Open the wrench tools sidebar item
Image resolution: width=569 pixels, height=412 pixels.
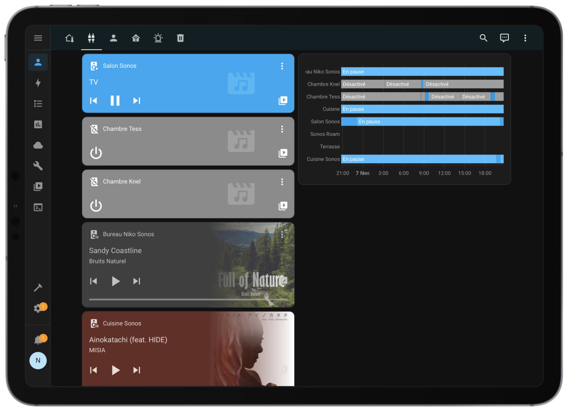[x=38, y=166]
